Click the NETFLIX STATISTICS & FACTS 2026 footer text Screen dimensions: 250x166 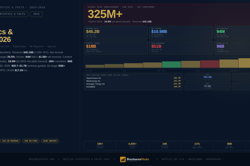pos(86,159)
